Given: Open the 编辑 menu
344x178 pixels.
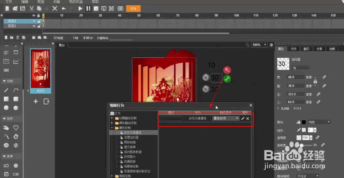Looking at the screenshot, I should click(25, 2).
